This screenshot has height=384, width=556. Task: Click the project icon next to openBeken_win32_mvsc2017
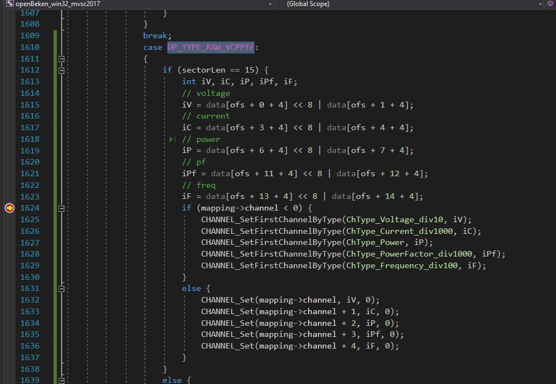tap(9, 4)
